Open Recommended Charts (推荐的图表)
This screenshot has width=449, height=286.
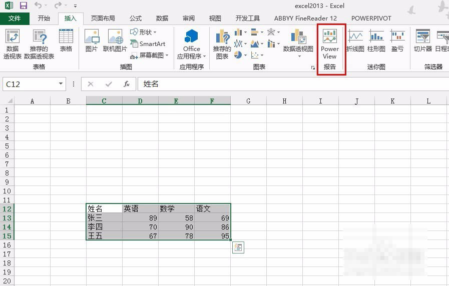click(x=222, y=44)
